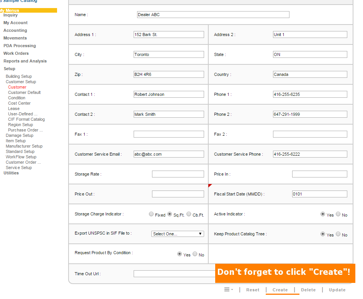Open the hamburger menu icon near Reset
Screen dimensions: 363x299
(228, 289)
